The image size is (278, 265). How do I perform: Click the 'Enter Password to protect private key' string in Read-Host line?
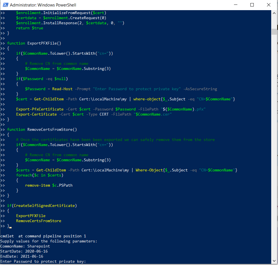coord(137,89)
